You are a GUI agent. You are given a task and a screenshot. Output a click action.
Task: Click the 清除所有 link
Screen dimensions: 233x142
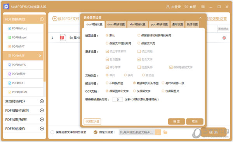(223, 29)
